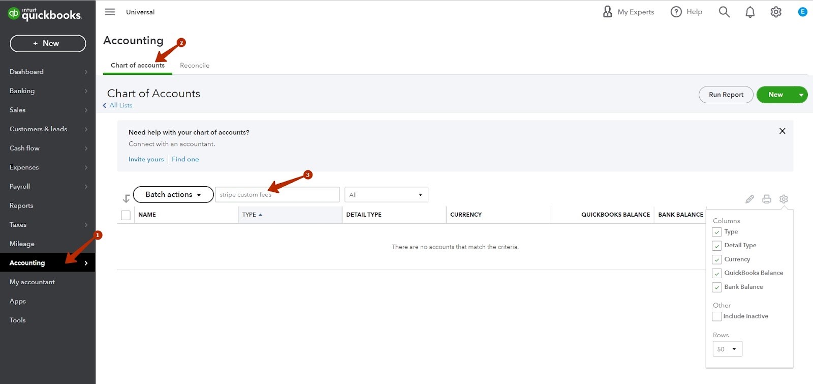Enable Include inactive checkbox
Viewport: 813px width, 384px height.
pyautogui.click(x=716, y=316)
